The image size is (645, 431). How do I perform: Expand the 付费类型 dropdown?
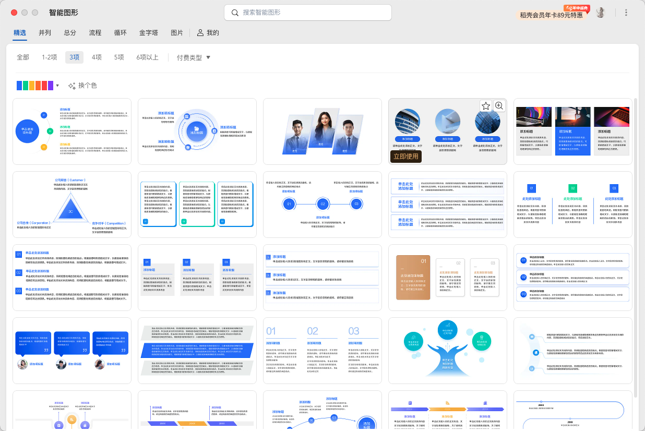pos(193,57)
